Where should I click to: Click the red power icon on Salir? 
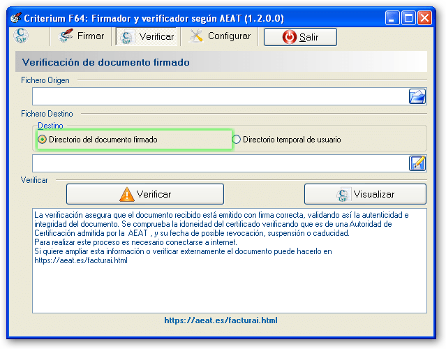289,37
